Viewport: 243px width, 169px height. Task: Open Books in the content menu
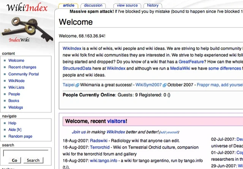pyautogui.click(x=14, y=101)
